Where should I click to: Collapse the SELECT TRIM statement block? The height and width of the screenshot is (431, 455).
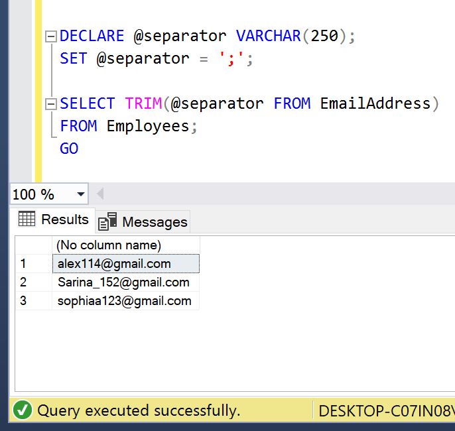50,105
